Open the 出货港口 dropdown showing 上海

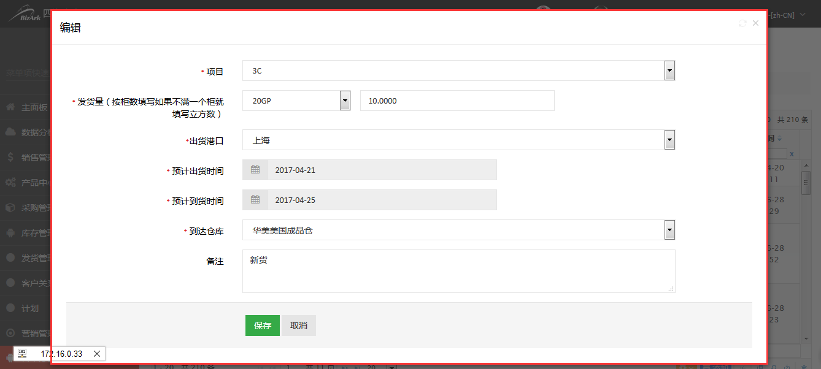670,140
